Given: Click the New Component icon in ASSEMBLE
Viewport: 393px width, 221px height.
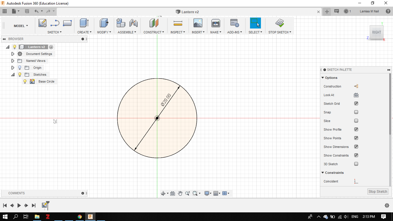Looking at the screenshot, I should click(x=121, y=23).
